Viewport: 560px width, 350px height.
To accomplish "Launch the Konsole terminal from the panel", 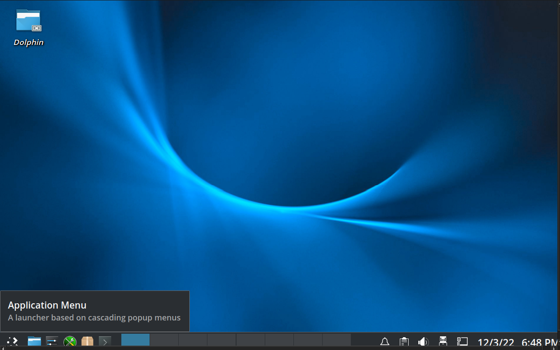I will point(105,341).
